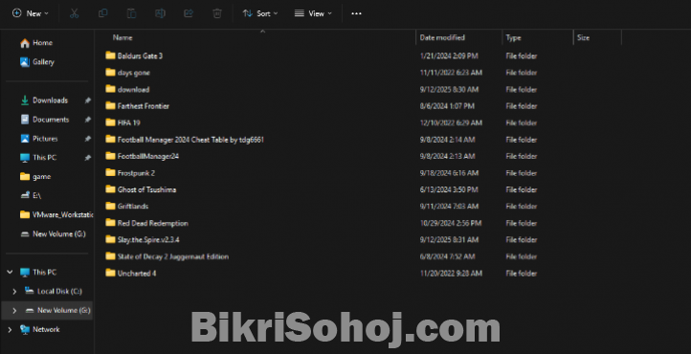Expand the Network tree node
This screenshot has height=354, width=691.
click(x=10, y=329)
